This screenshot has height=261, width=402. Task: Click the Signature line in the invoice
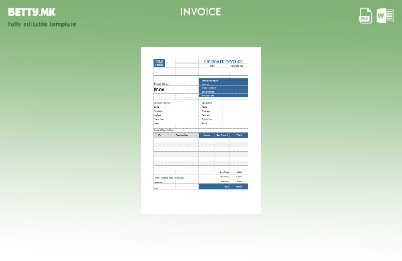(157, 183)
